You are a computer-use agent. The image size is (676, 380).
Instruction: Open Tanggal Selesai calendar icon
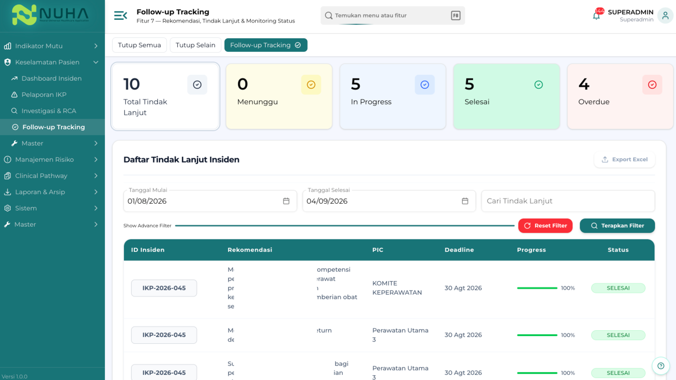click(x=465, y=201)
